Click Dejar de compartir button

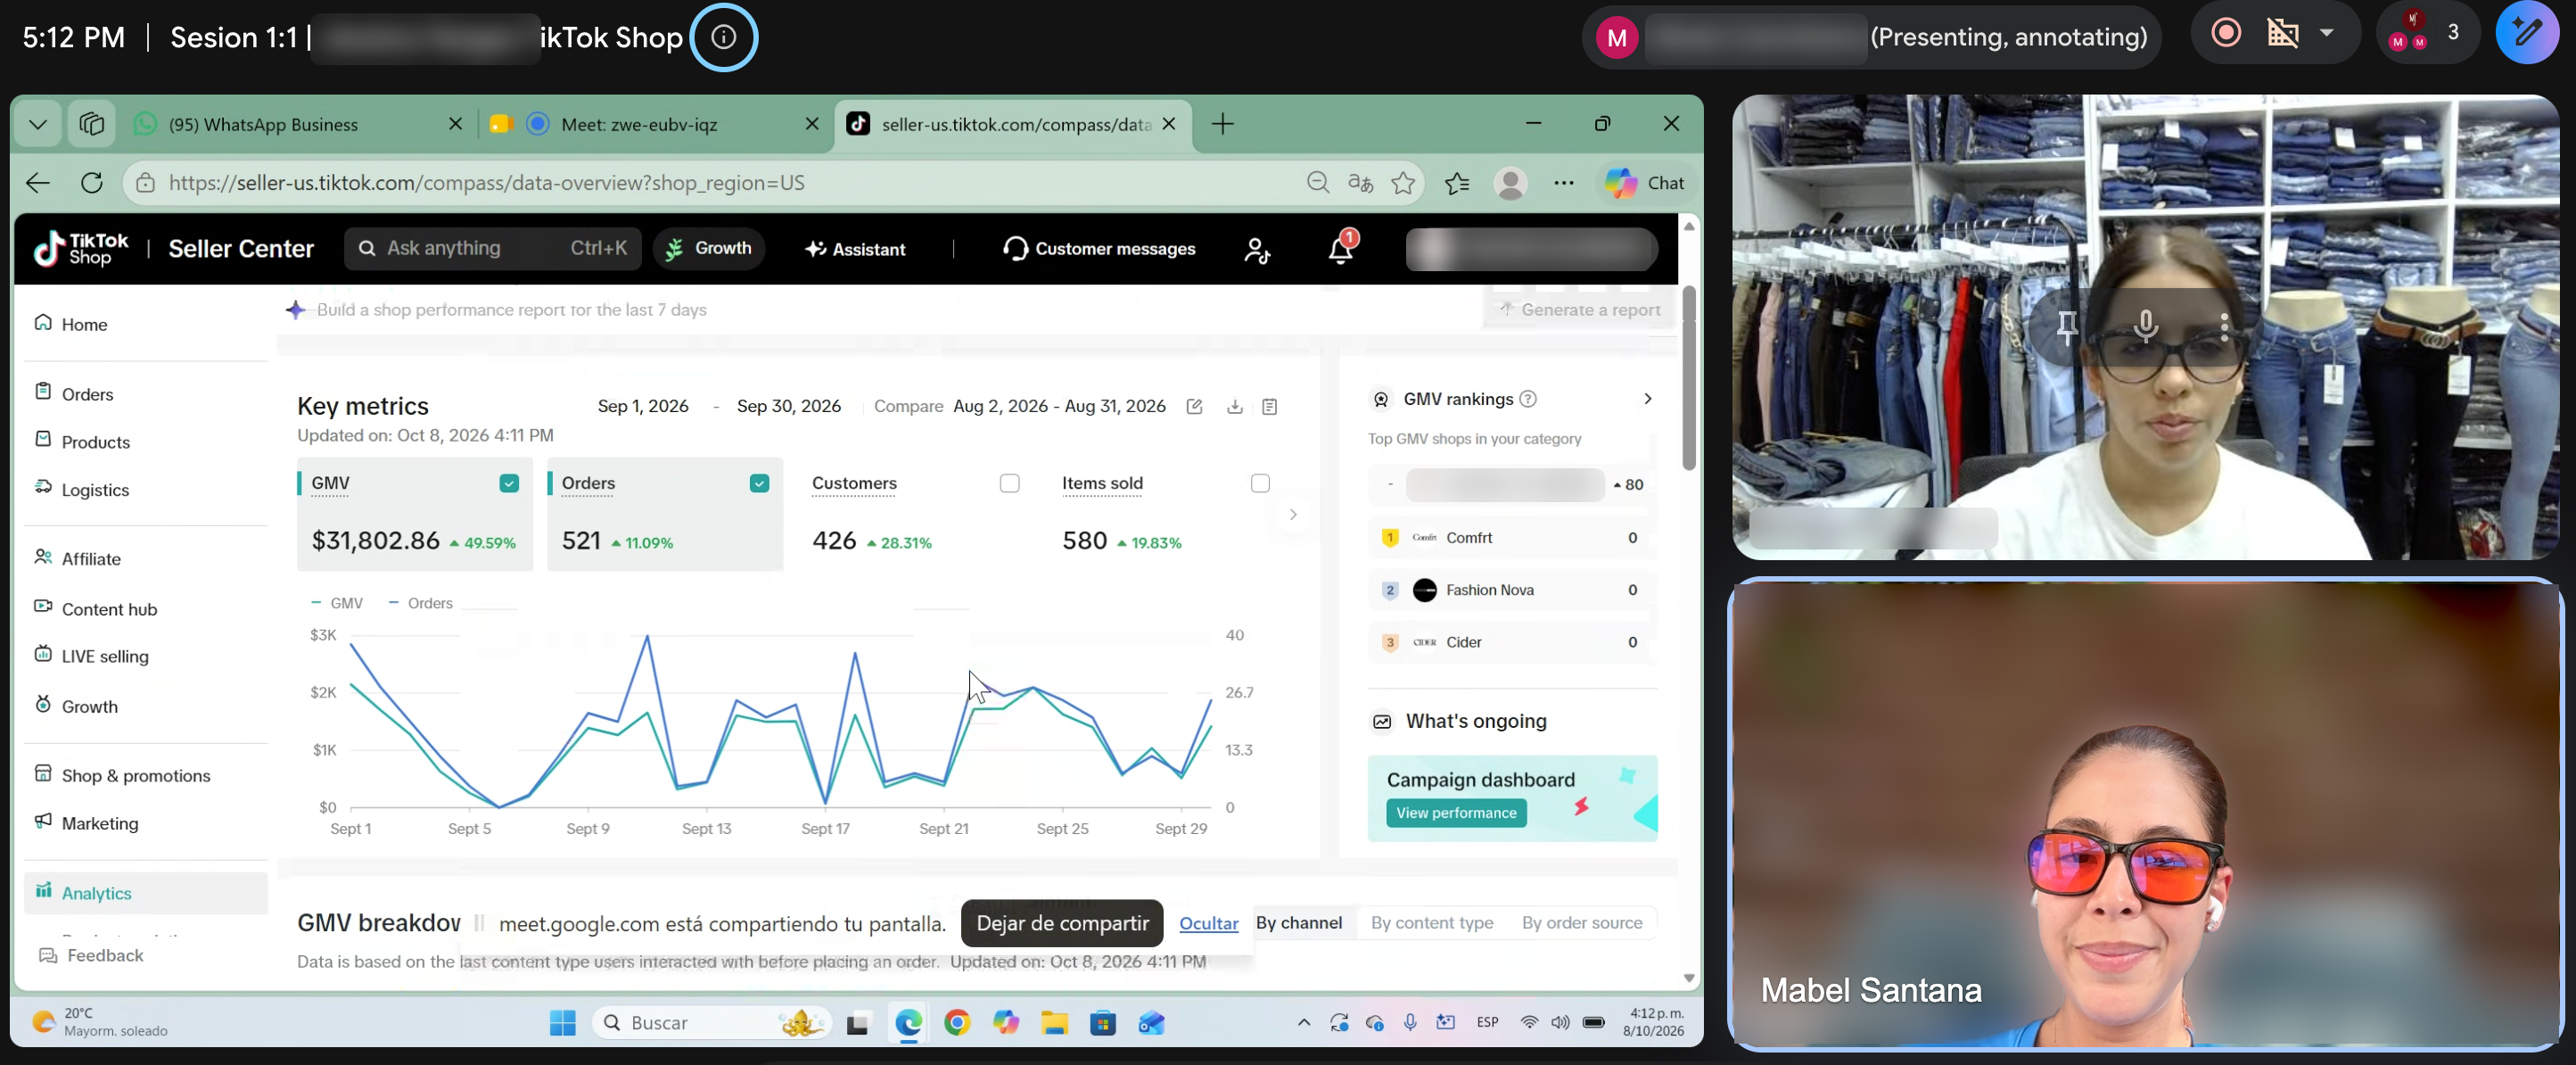pyautogui.click(x=1062, y=923)
